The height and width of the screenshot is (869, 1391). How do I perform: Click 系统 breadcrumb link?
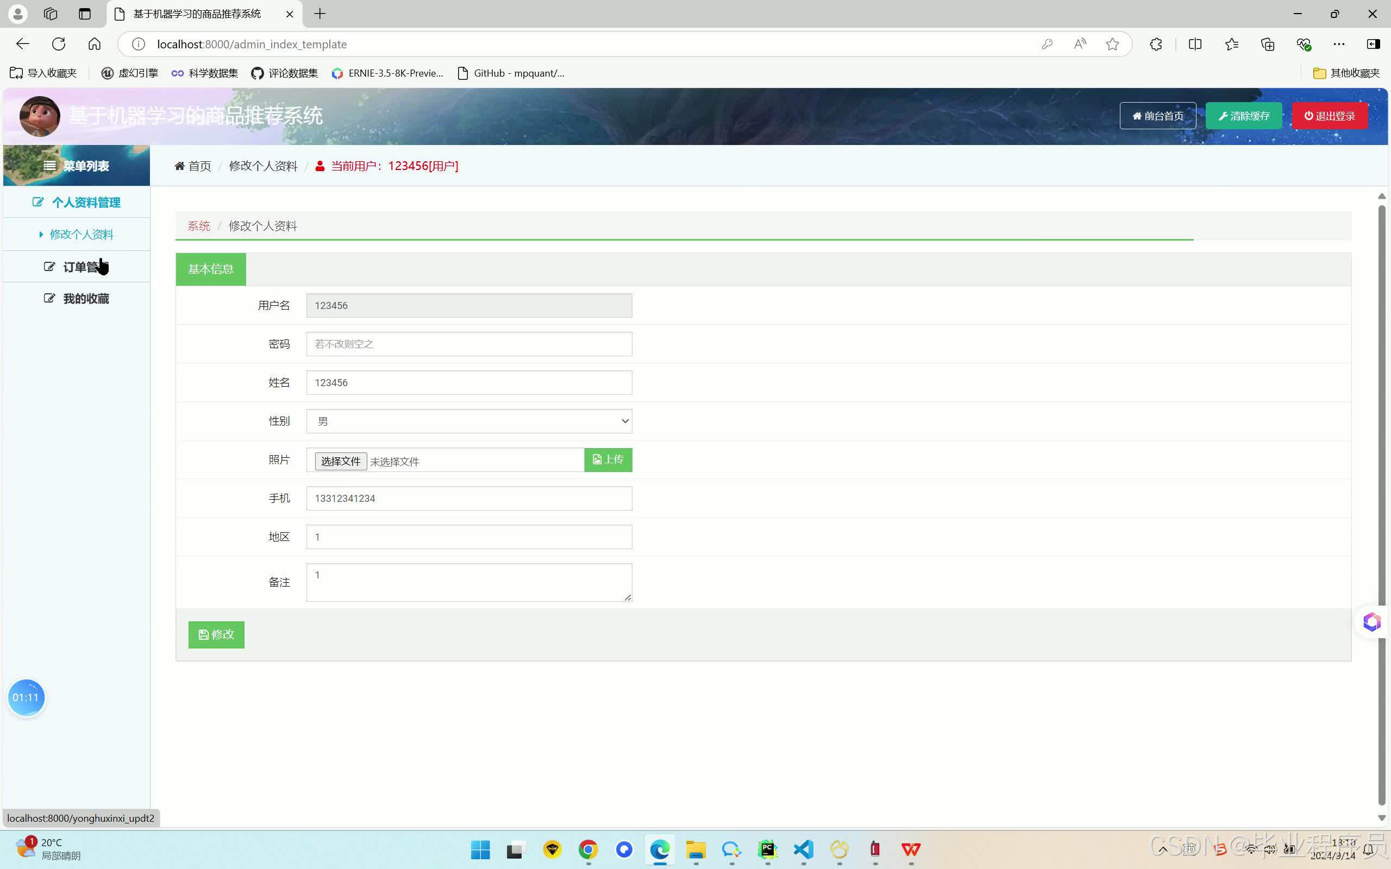[x=199, y=226]
